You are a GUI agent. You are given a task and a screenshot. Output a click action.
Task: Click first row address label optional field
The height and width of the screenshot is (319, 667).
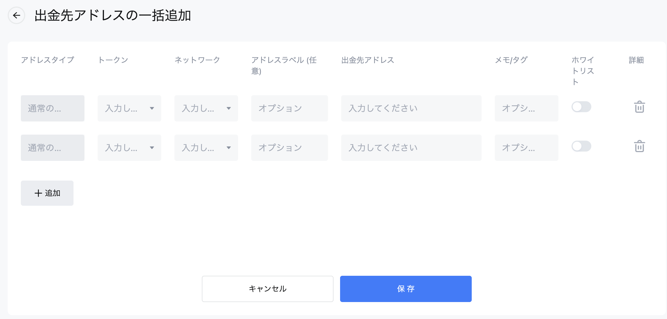(x=289, y=108)
